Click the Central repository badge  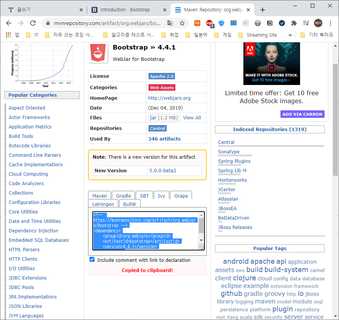tap(158, 128)
